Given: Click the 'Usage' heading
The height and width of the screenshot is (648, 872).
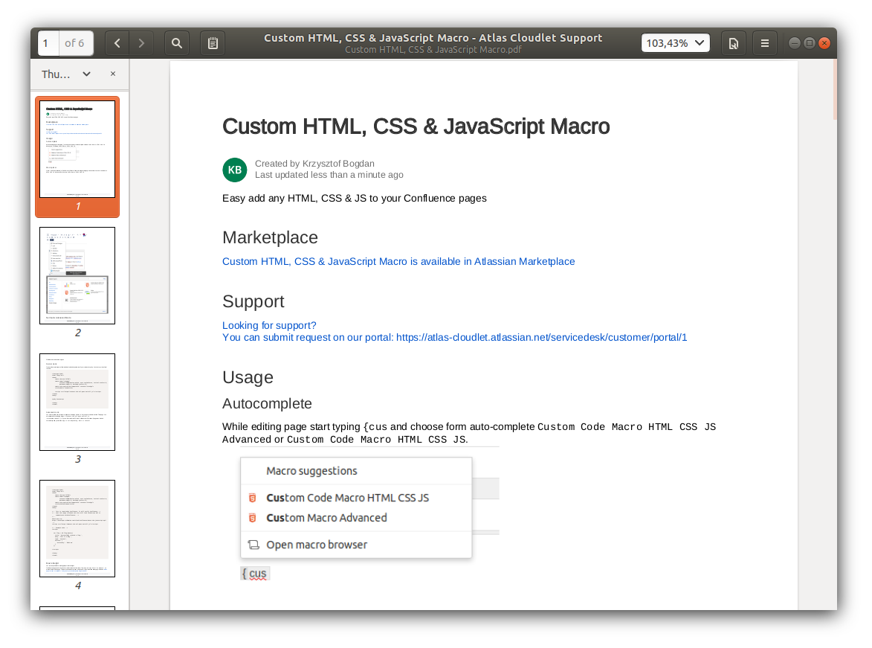Looking at the screenshot, I should pos(248,377).
